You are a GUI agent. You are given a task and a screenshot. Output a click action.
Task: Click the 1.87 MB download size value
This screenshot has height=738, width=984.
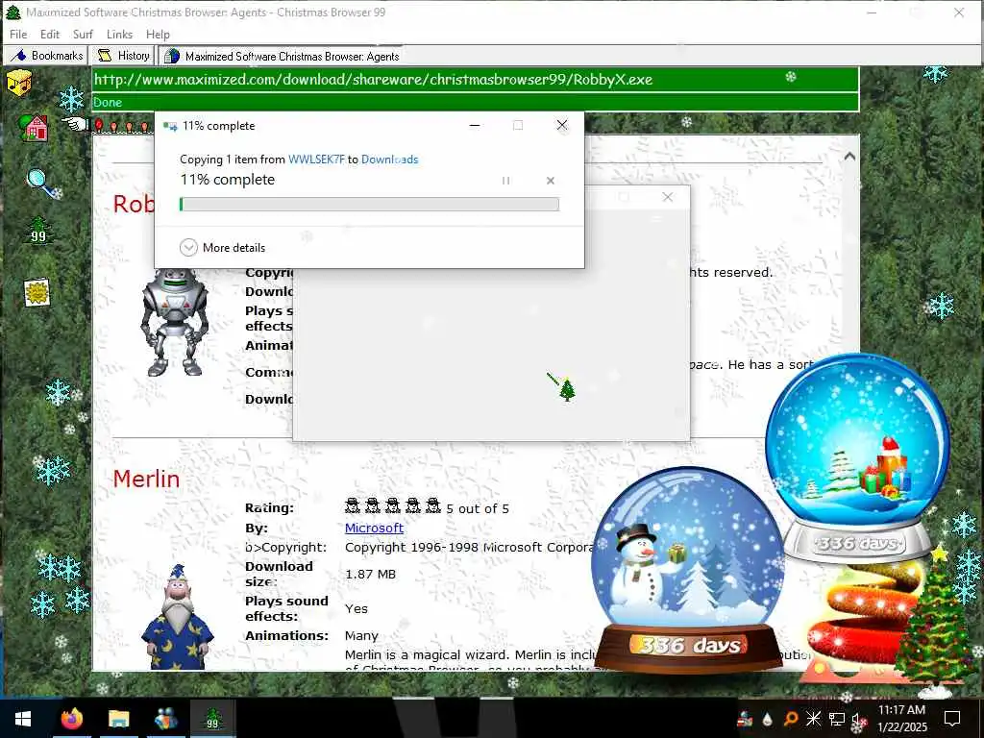(370, 575)
